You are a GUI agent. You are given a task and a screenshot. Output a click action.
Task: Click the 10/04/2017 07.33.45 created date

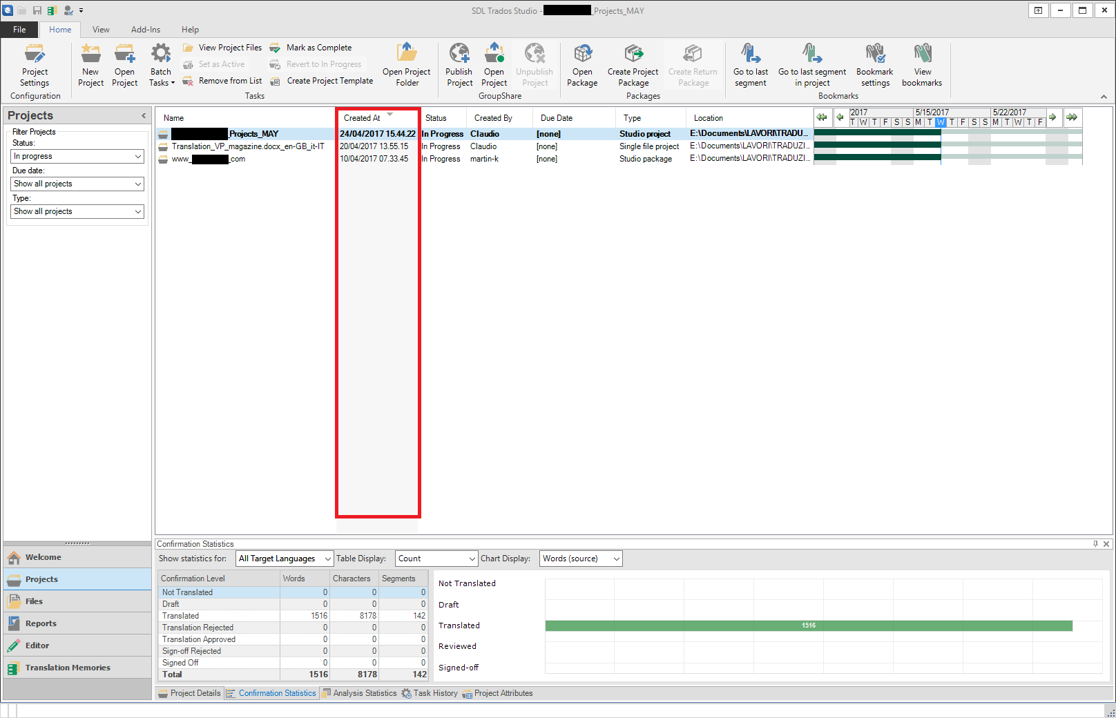(374, 159)
